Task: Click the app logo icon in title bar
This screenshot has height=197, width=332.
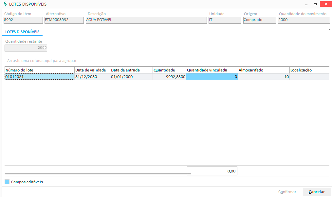Action: (x=5, y=4)
